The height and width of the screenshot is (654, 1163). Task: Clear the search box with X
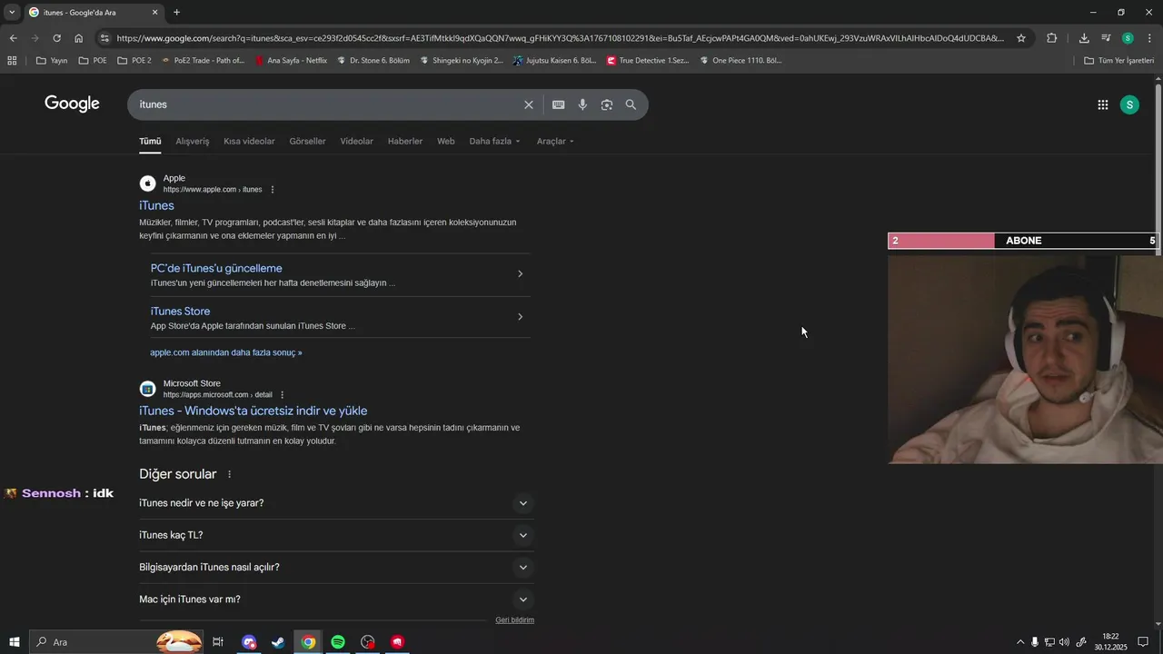pos(529,104)
